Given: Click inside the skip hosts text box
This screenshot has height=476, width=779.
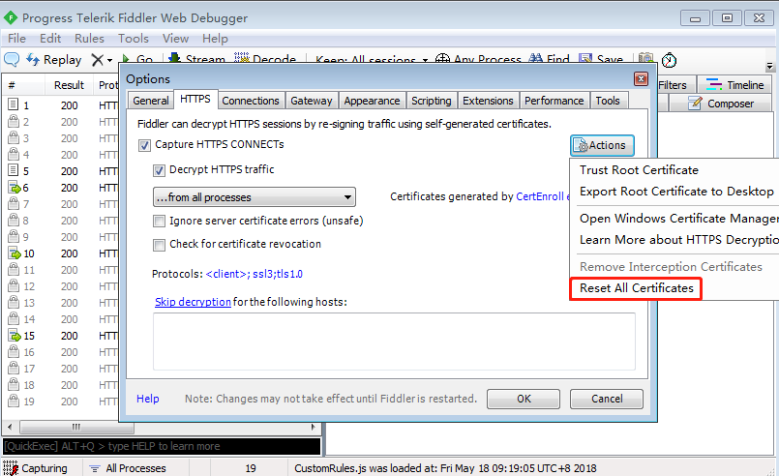Looking at the screenshot, I should point(394,342).
